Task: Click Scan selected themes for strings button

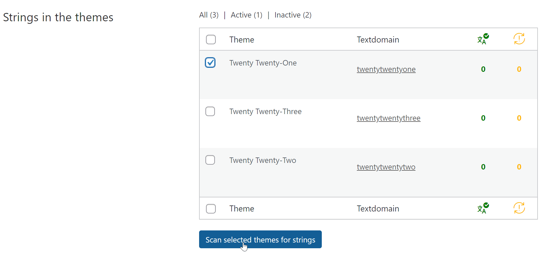Action: click(260, 240)
